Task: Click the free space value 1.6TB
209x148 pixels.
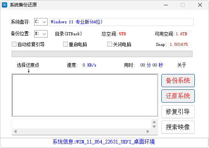Action: pyautogui.click(x=181, y=34)
